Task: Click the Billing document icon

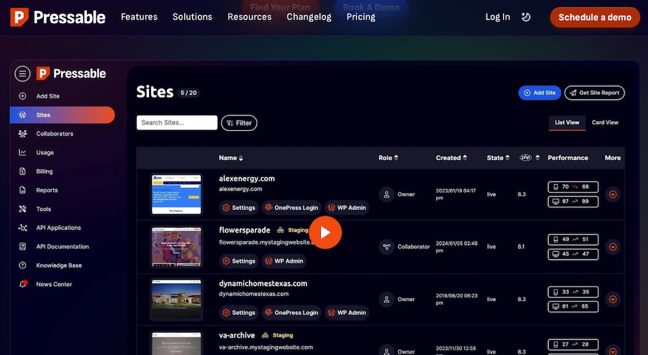Action: click(23, 171)
